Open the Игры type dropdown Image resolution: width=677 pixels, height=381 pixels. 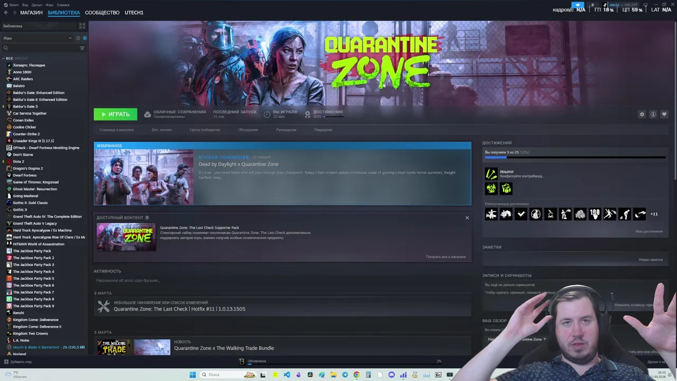(x=37, y=38)
